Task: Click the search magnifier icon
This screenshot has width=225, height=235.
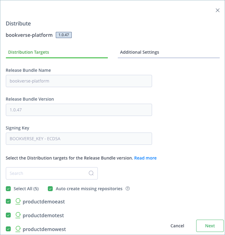Action: (x=91, y=173)
